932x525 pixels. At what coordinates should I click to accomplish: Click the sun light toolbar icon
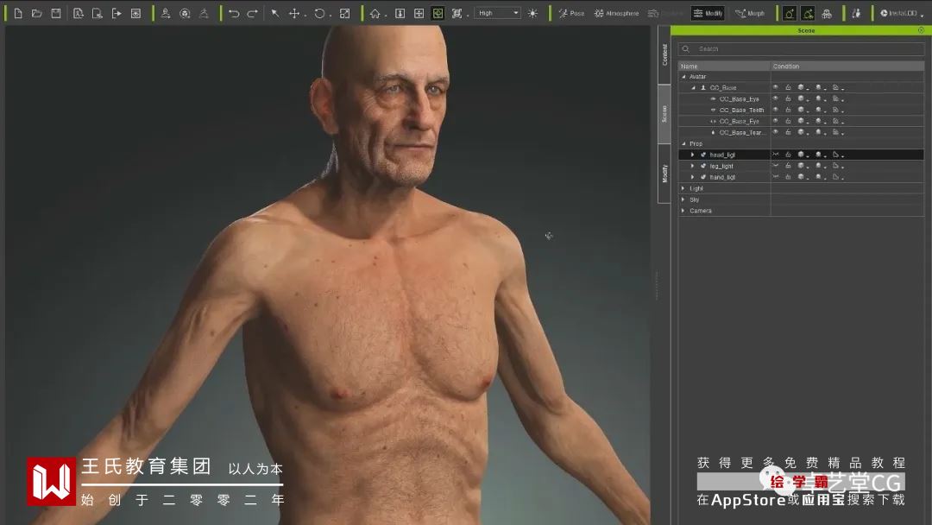532,13
